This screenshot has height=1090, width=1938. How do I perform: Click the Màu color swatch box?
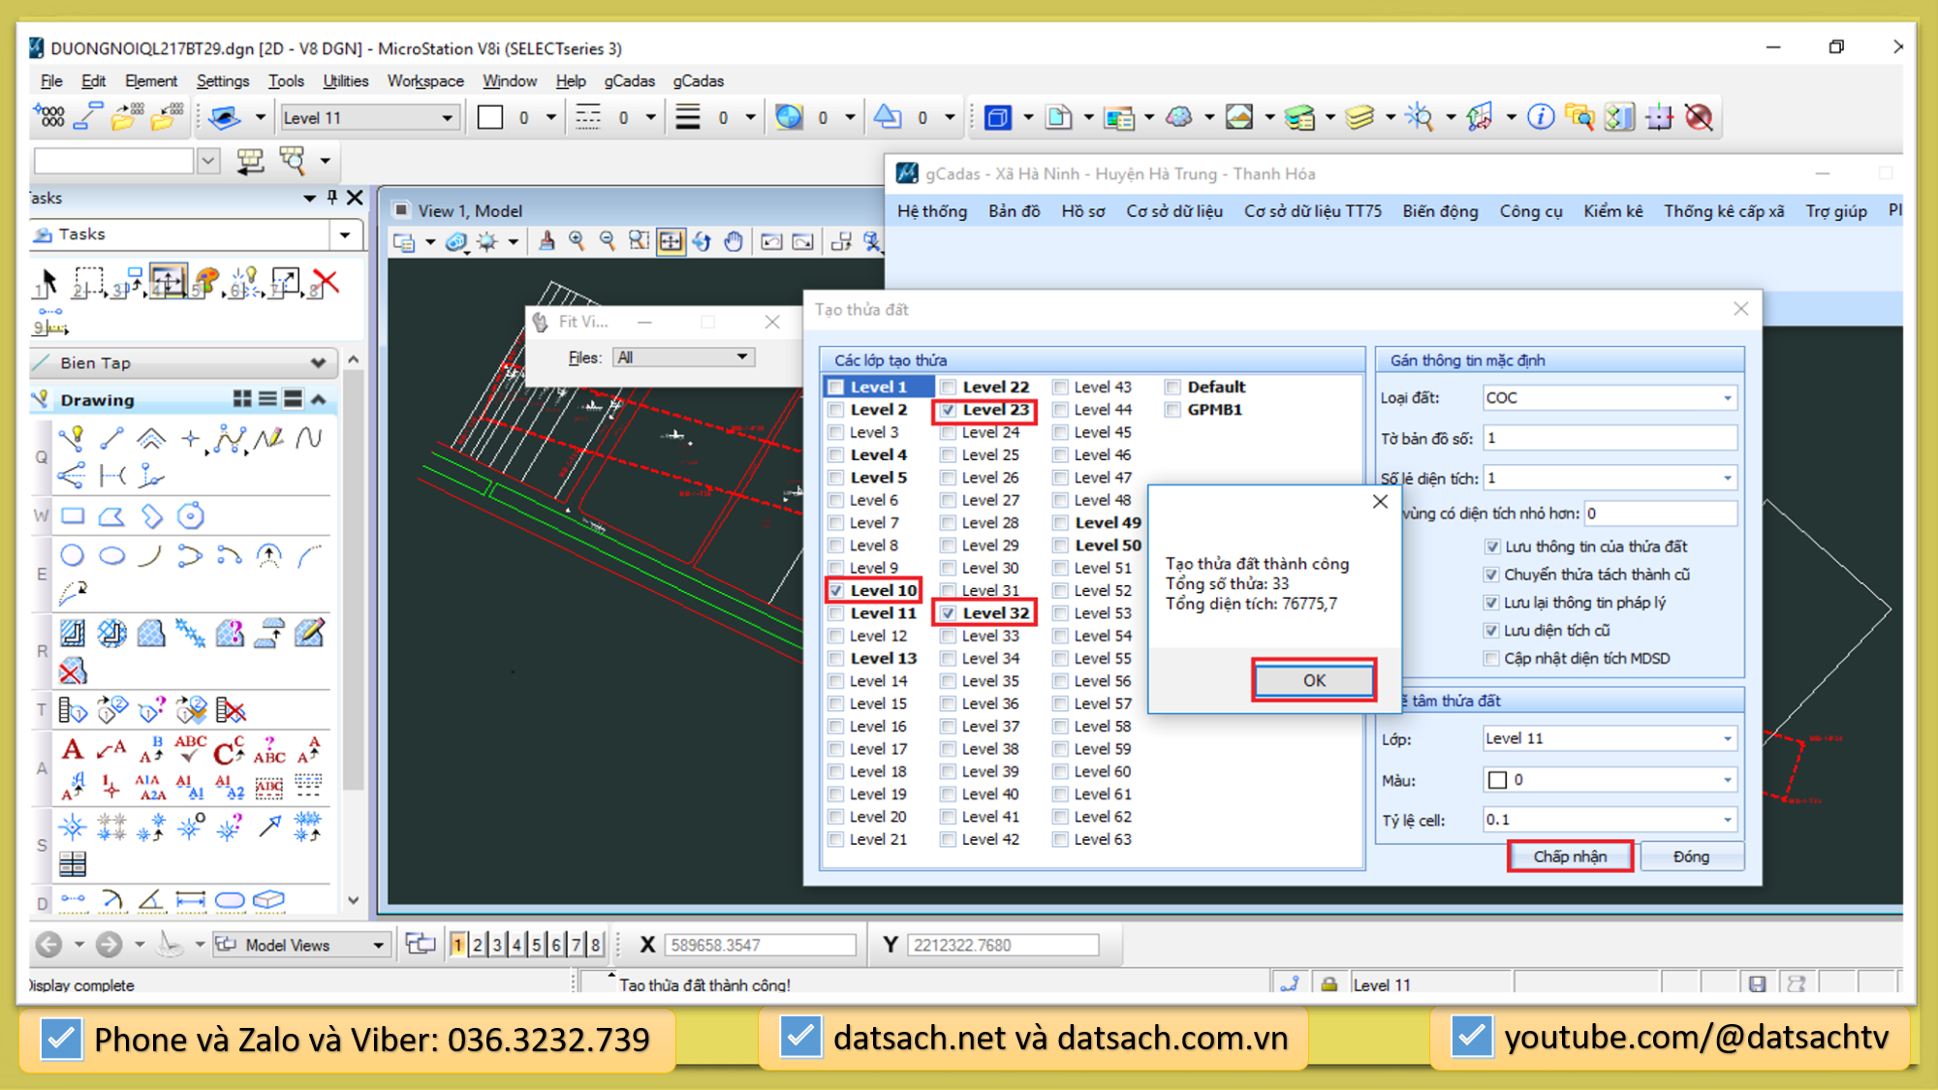[x=1498, y=780]
